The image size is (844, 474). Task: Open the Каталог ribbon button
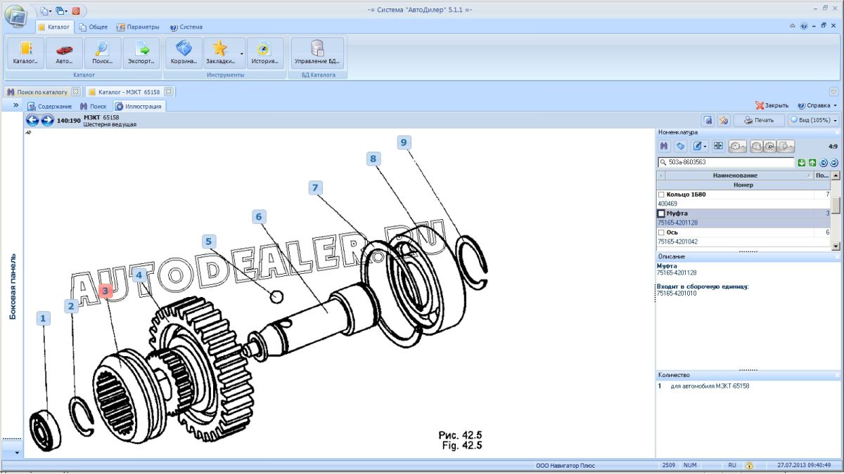[25, 53]
